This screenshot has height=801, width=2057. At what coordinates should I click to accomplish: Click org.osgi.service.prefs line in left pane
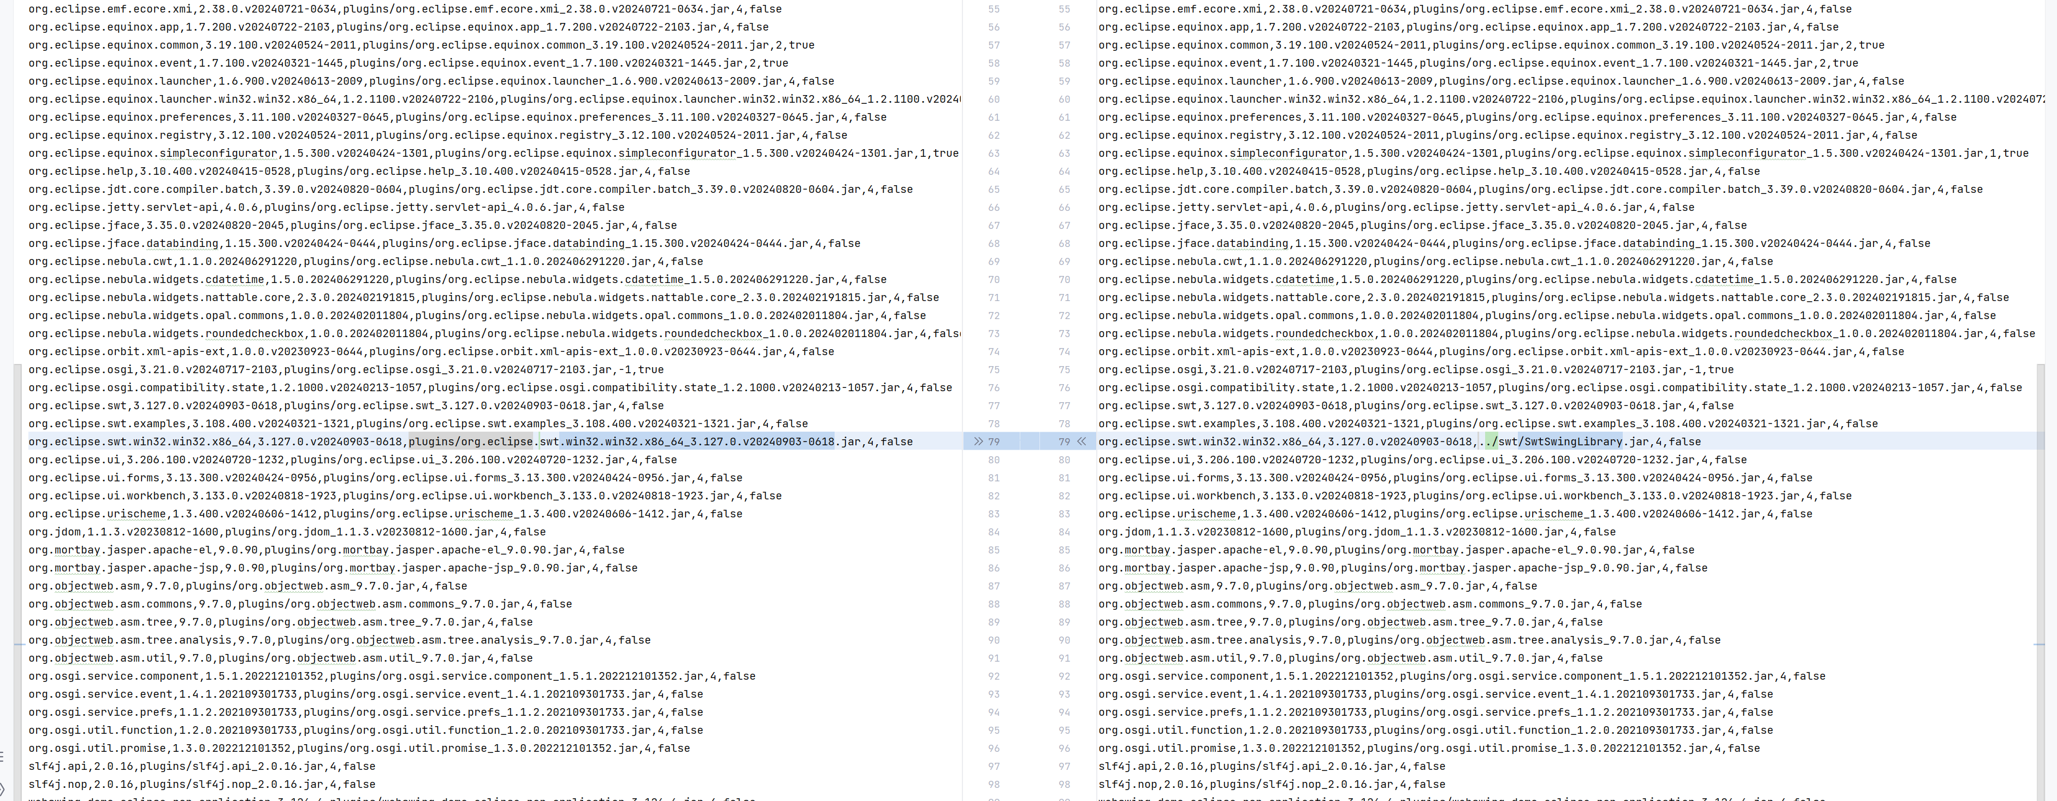366,712
